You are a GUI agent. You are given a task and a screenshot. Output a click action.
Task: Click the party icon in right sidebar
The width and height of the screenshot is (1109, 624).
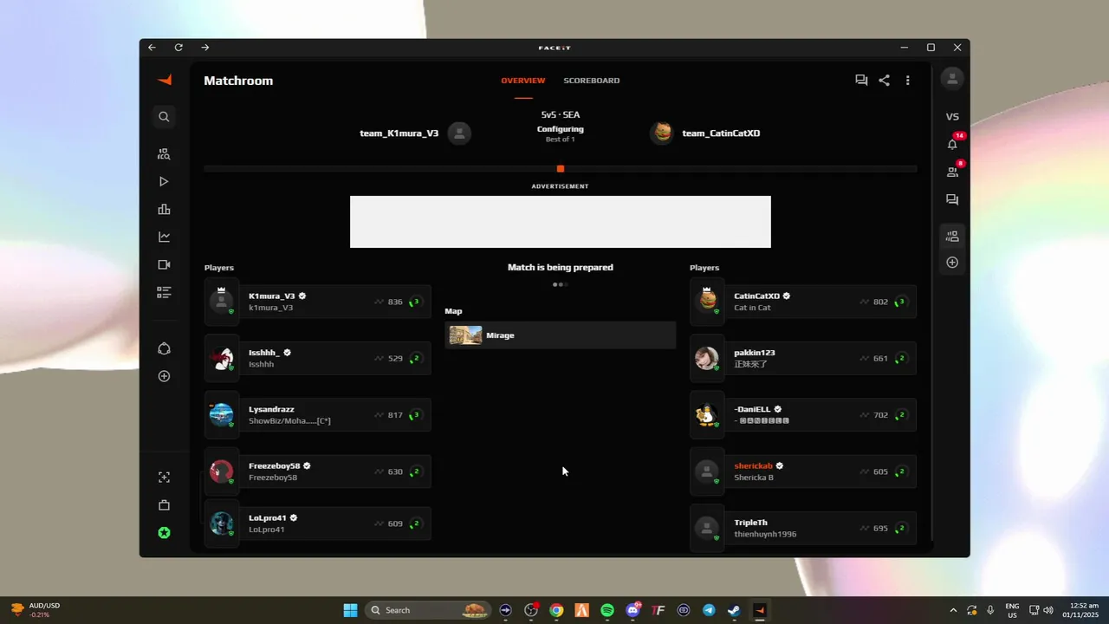[x=952, y=236]
